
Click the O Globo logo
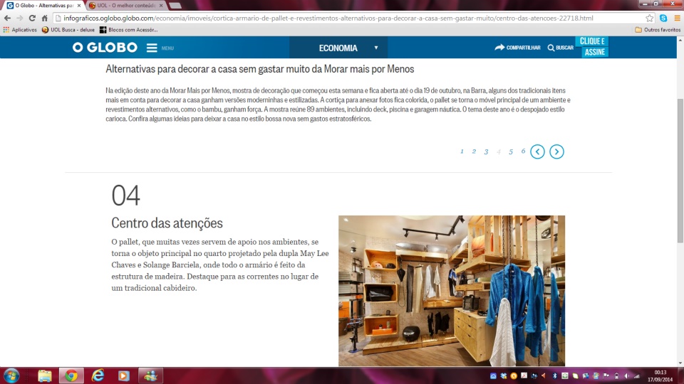tap(104, 48)
